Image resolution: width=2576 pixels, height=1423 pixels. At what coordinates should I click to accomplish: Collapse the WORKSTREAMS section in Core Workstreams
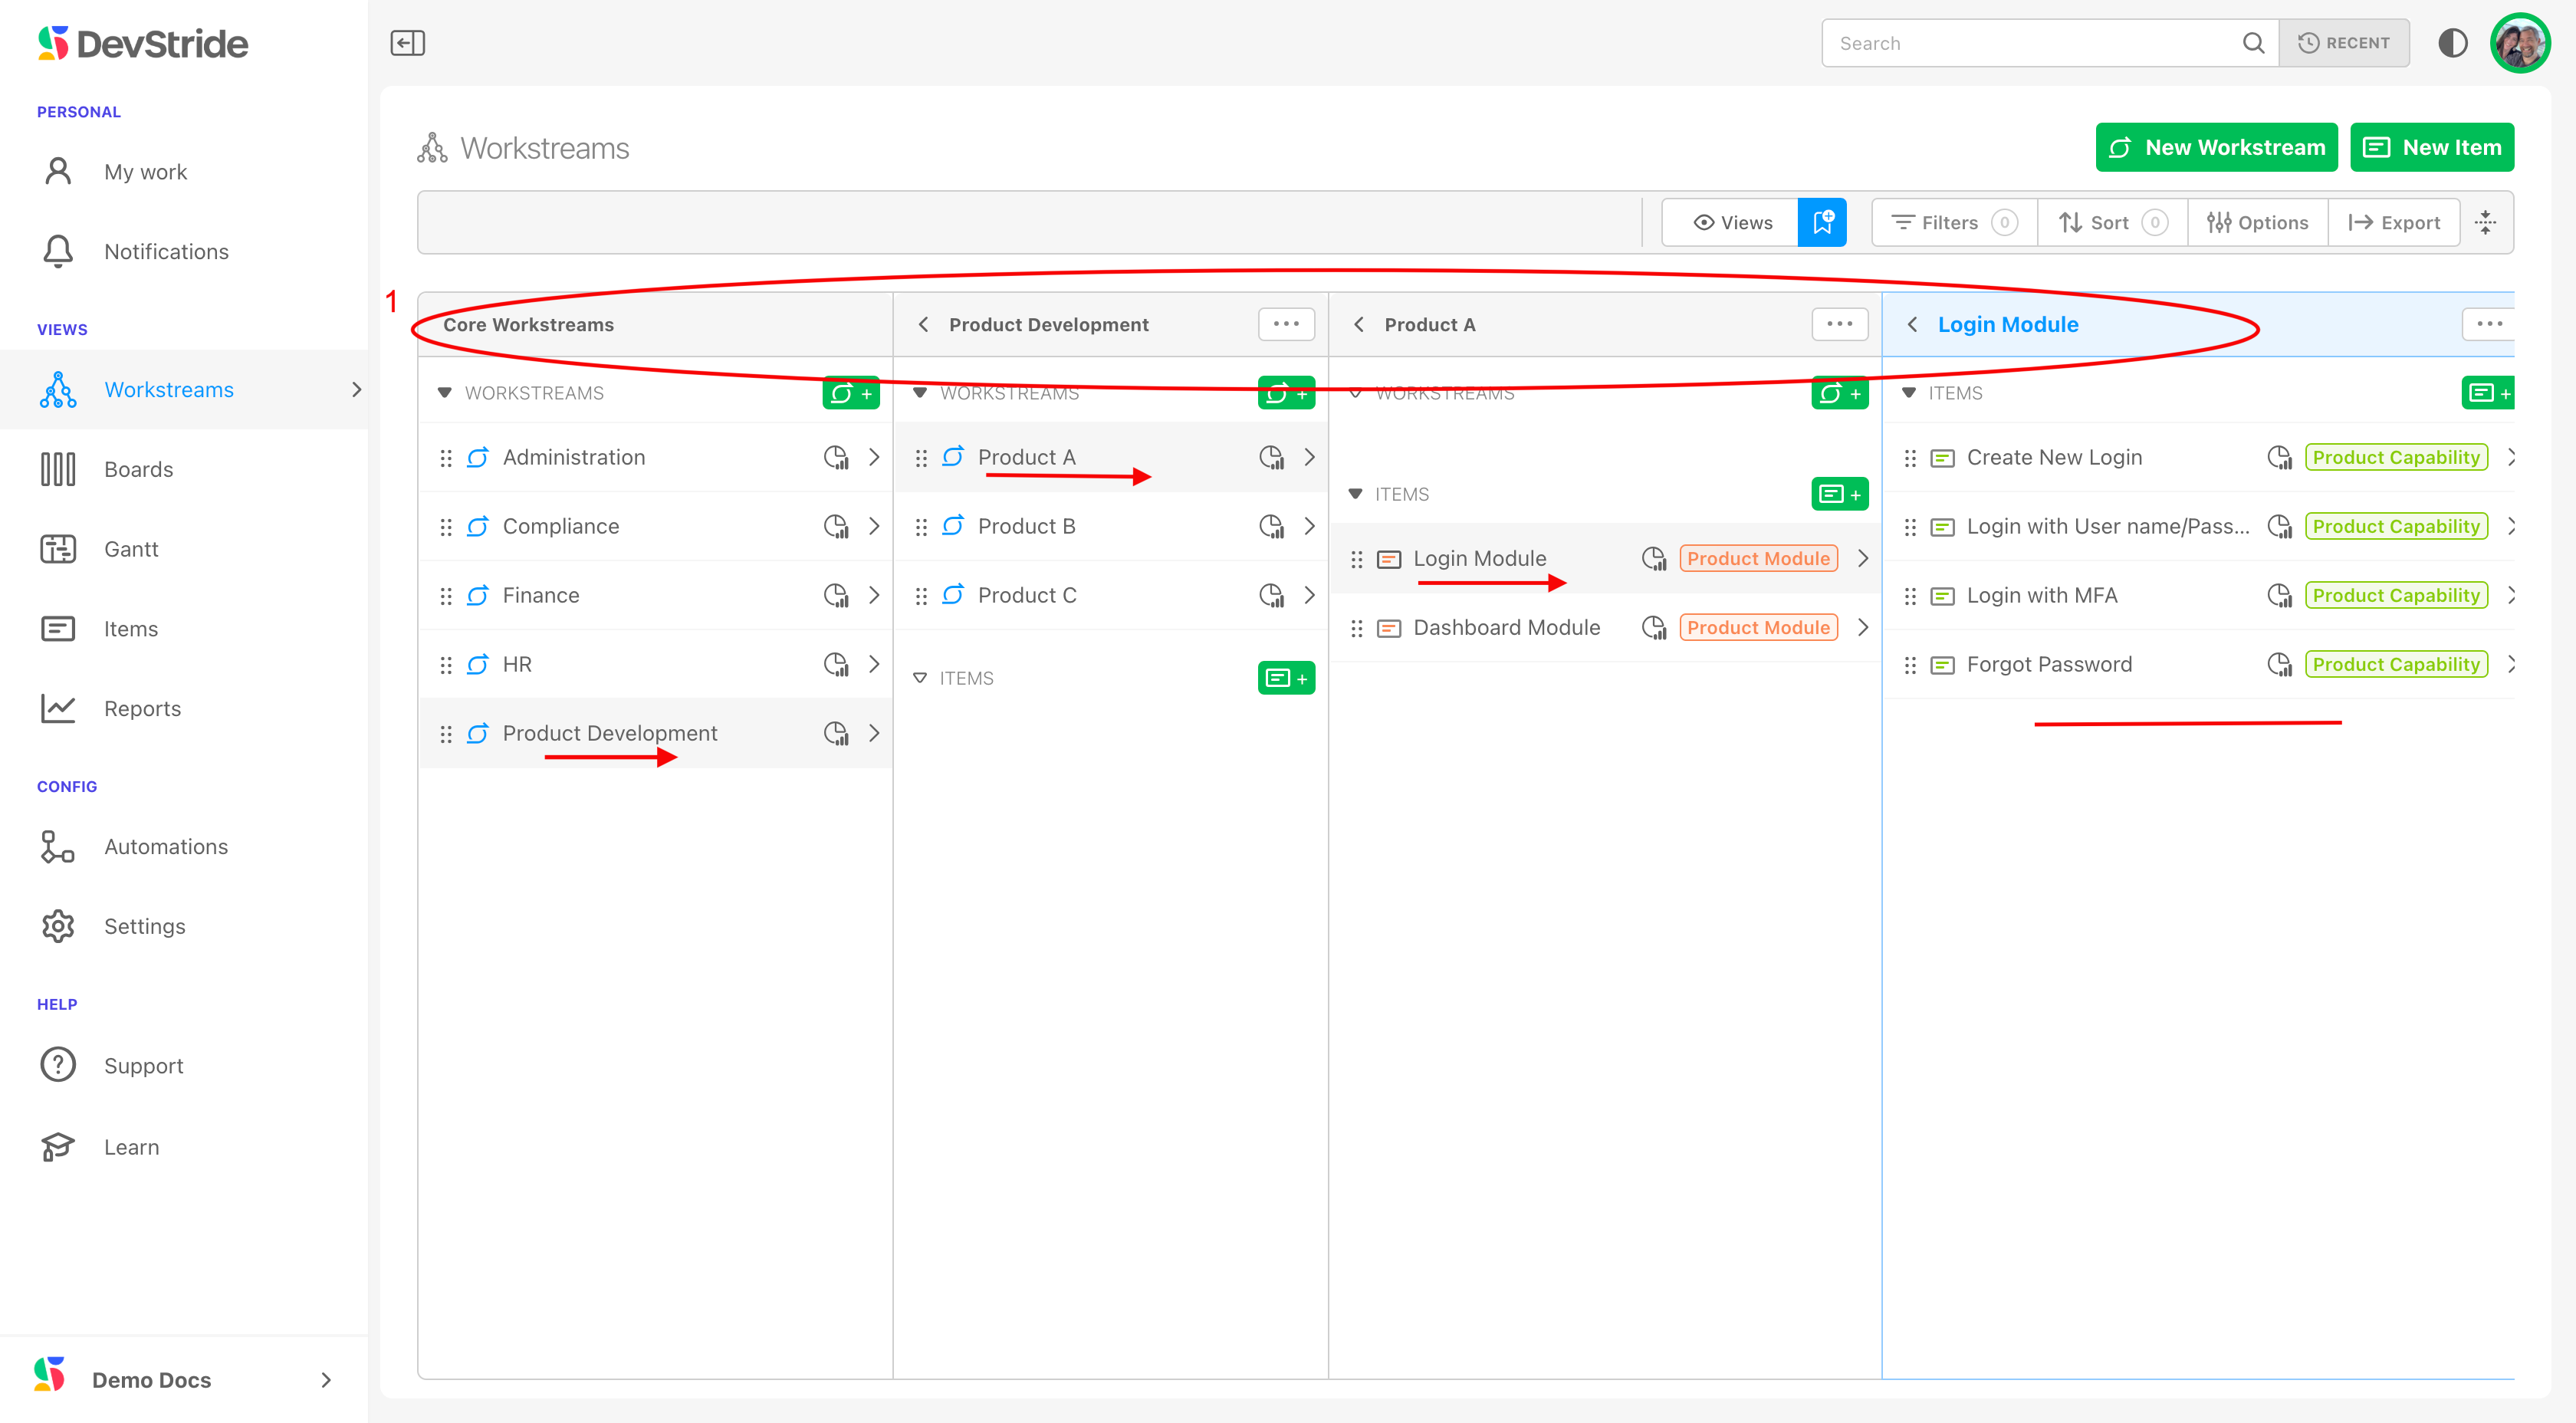coord(445,393)
